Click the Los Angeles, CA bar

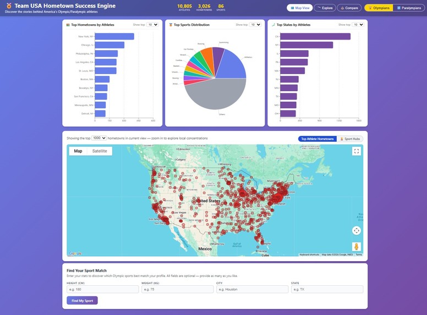coord(106,62)
